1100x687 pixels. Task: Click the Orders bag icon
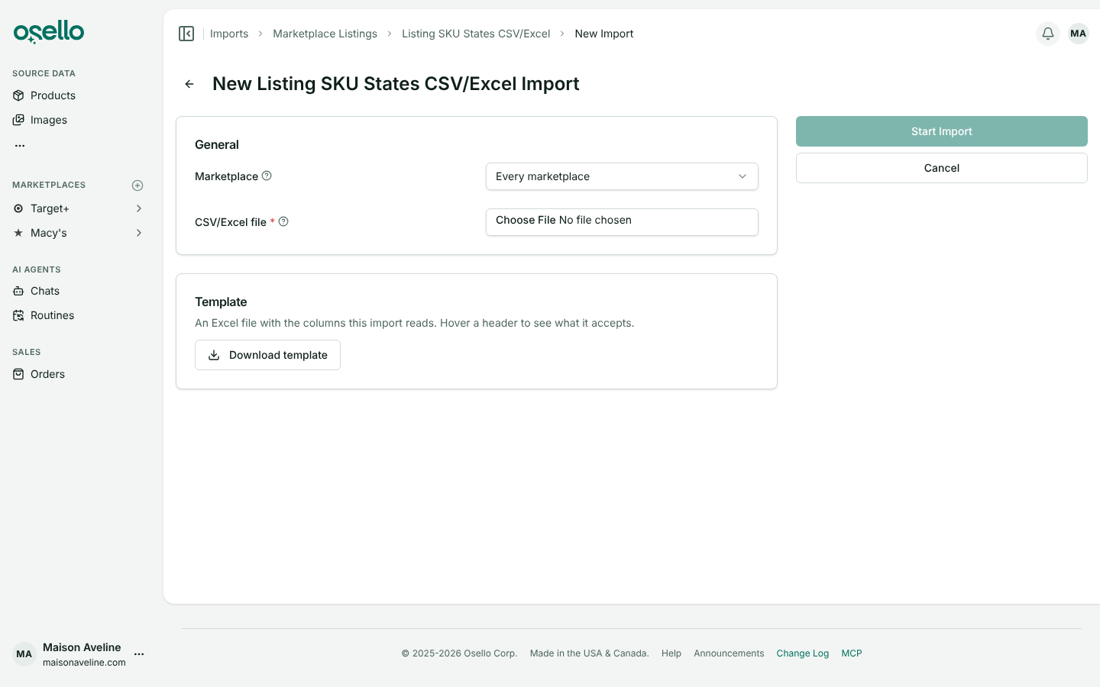point(18,374)
